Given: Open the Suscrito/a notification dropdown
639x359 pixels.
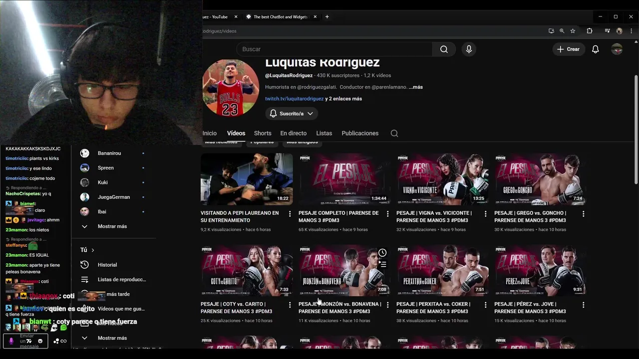Looking at the screenshot, I should [x=292, y=114].
